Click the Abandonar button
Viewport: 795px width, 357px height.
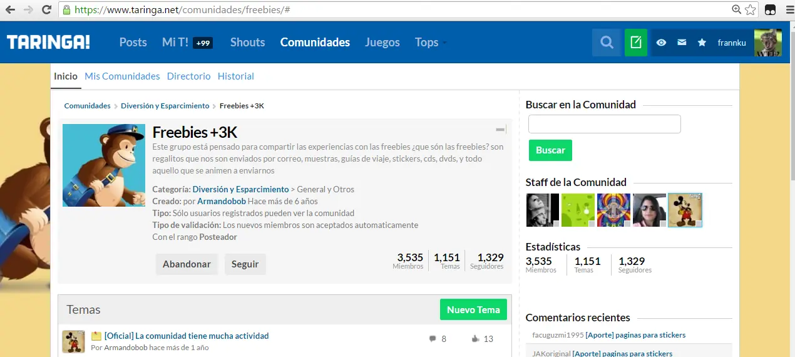[x=187, y=264]
